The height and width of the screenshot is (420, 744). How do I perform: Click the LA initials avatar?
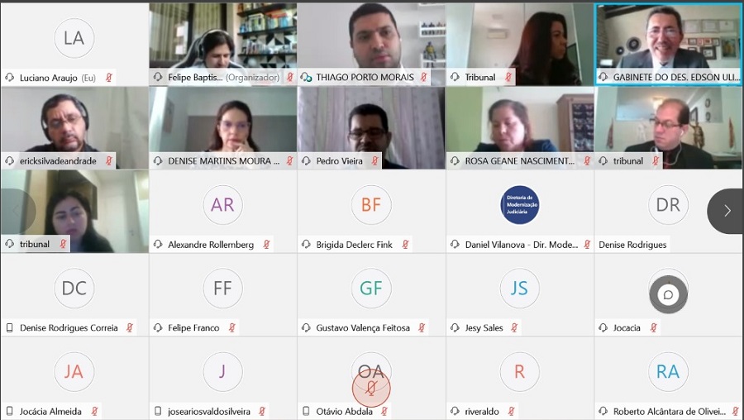coord(74,38)
